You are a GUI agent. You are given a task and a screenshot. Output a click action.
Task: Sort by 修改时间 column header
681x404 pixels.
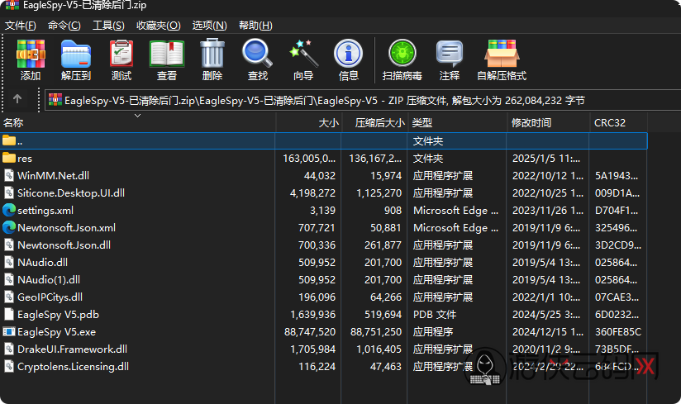(x=531, y=123)
